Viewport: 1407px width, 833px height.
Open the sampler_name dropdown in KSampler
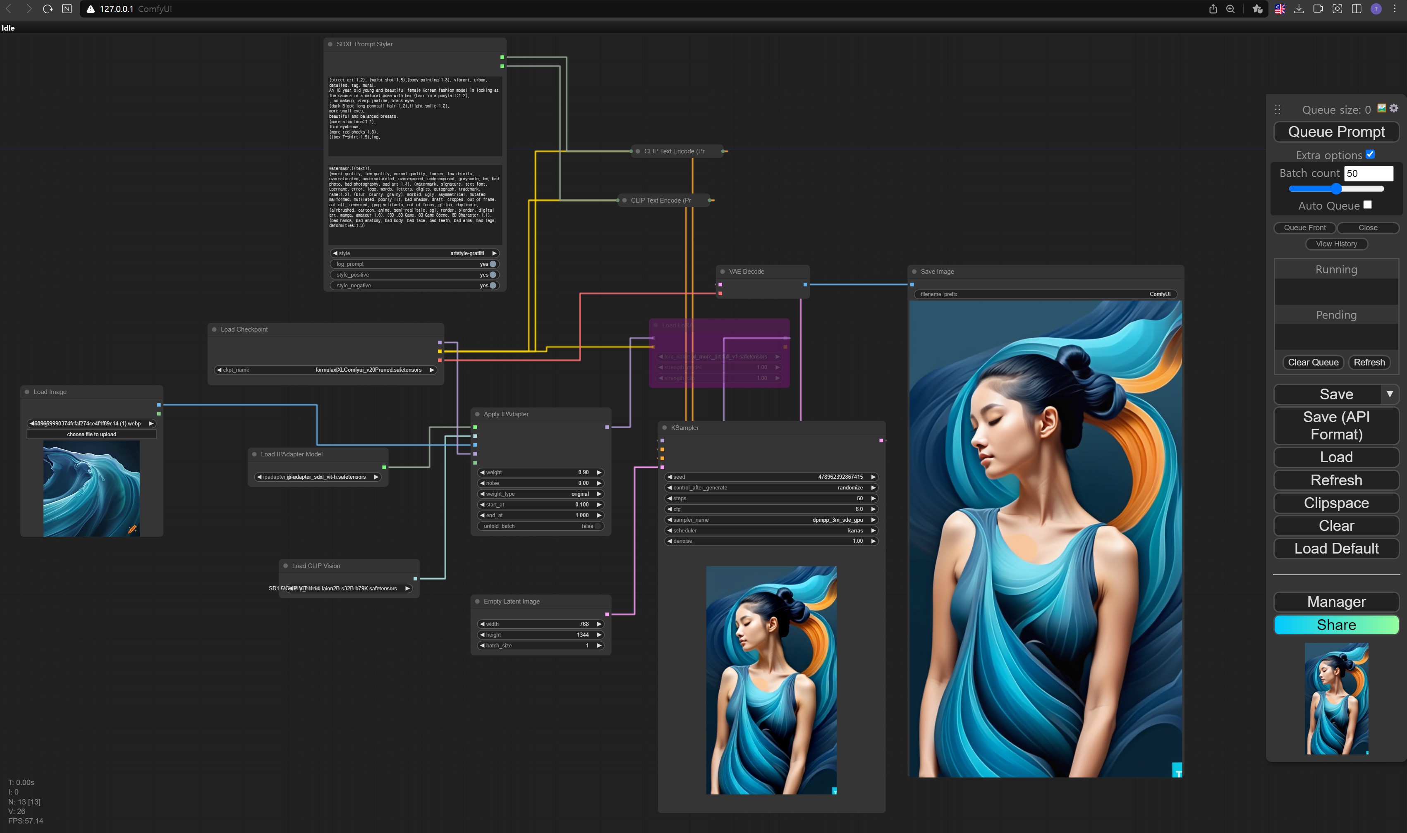771,520
